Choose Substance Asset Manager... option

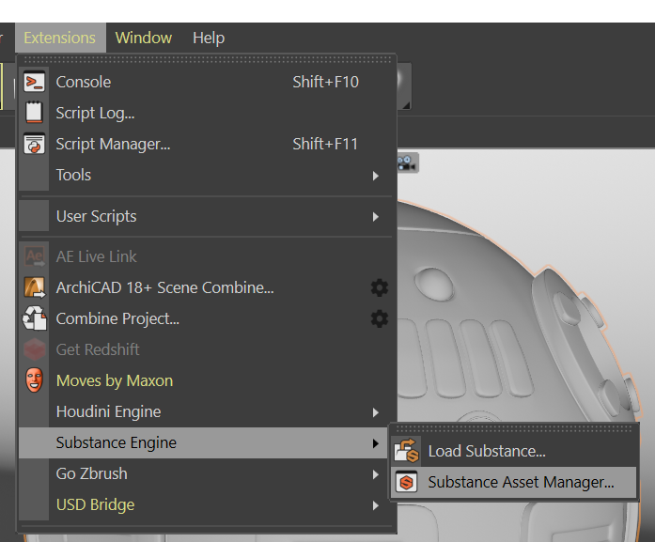tap(521, 483)
